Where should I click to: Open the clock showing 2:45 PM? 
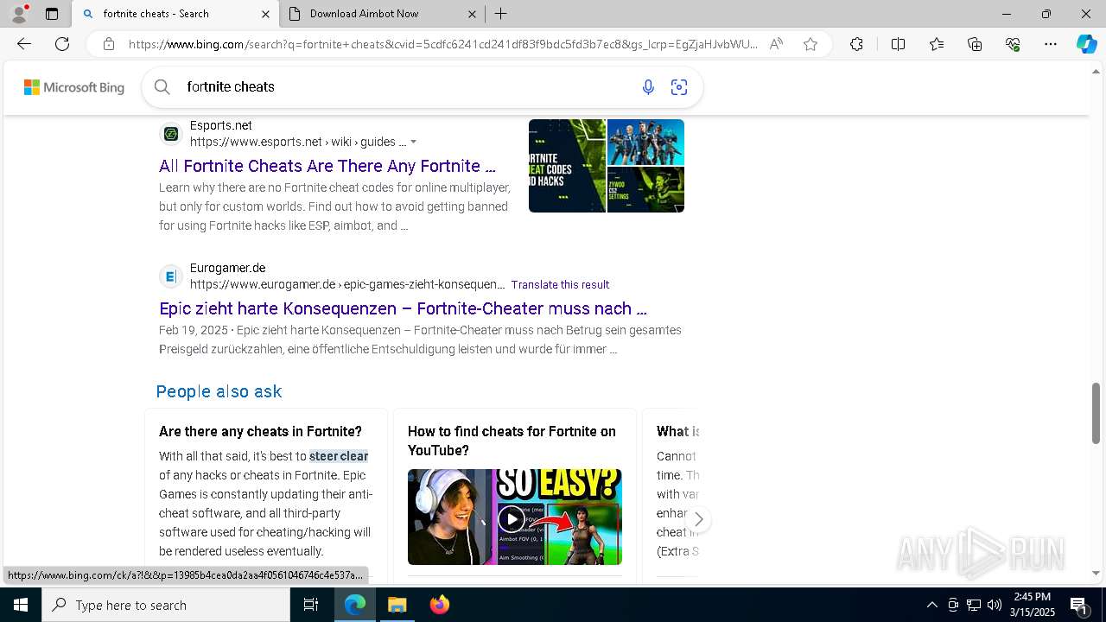click(1033, 605)
